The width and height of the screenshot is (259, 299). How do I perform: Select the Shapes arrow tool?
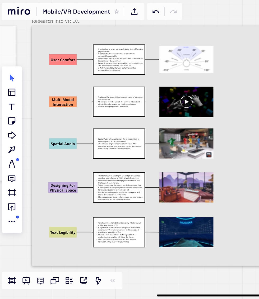(12, 135)
